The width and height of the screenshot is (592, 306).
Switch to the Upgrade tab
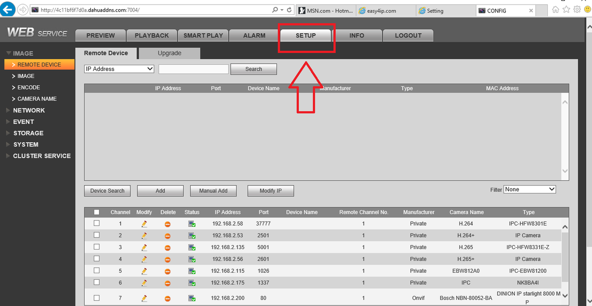[169, 53]
